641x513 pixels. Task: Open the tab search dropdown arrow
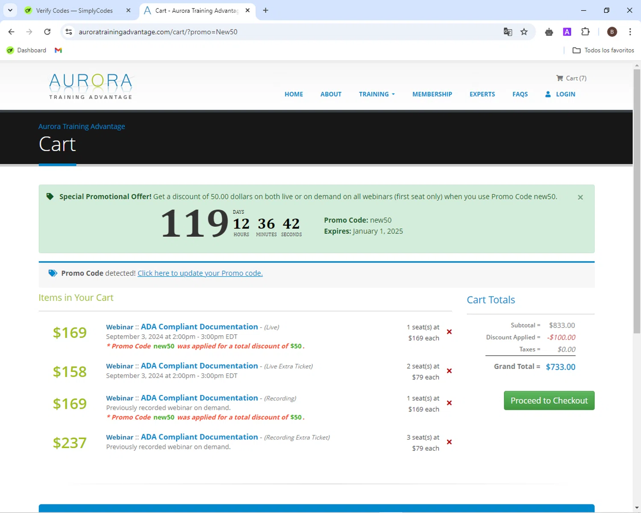click(x=10, y=10)
